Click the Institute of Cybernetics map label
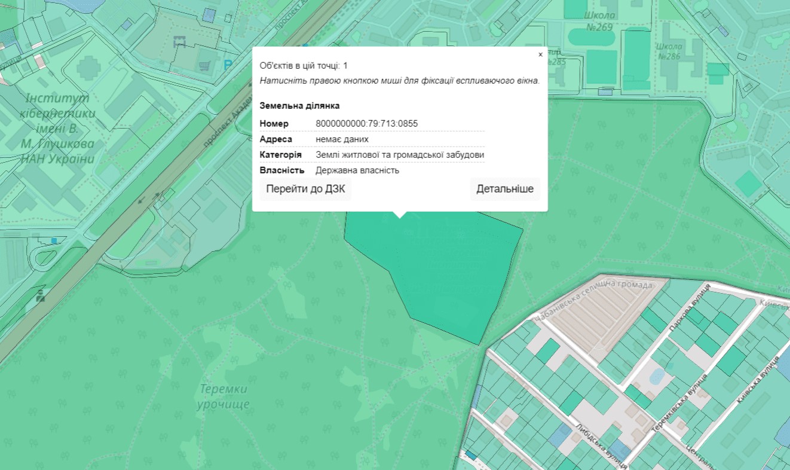Image resolution: width=790 pixels, height=470 pixels. pos(57,129)
